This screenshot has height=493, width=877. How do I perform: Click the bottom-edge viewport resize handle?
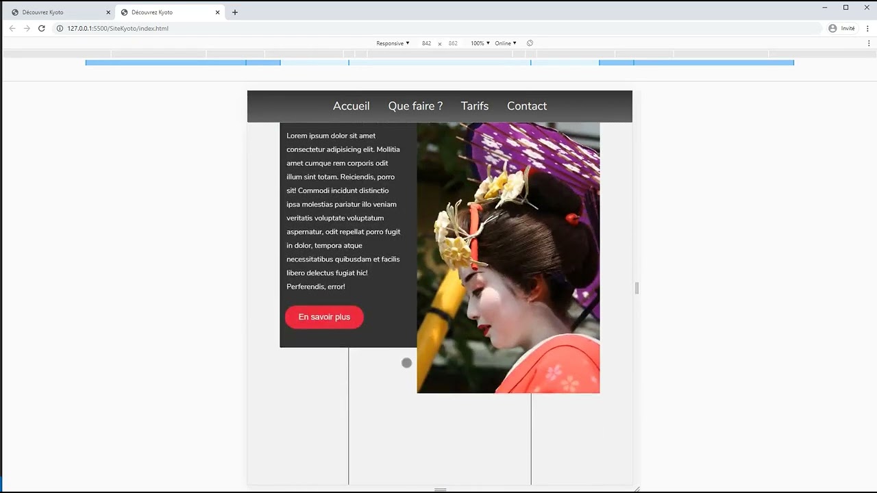coord(441,489)
